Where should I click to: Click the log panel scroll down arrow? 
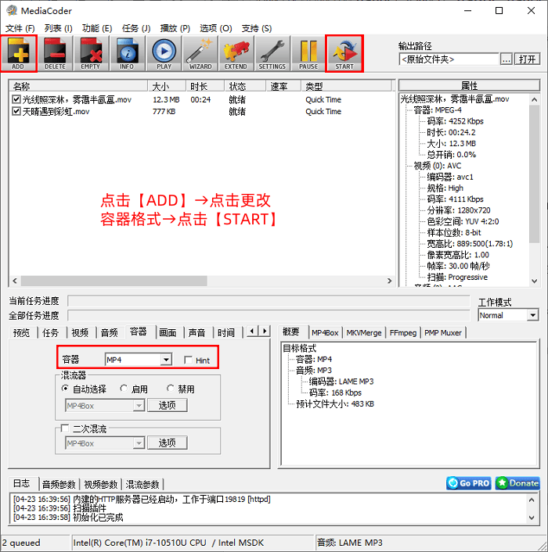[532, 518]
